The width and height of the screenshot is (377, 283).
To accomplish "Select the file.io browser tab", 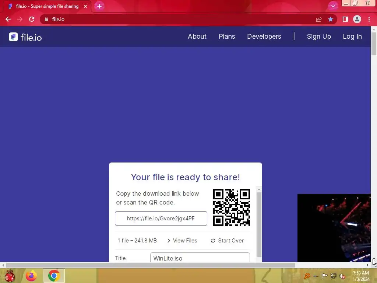I will click(x=47, y=6).
